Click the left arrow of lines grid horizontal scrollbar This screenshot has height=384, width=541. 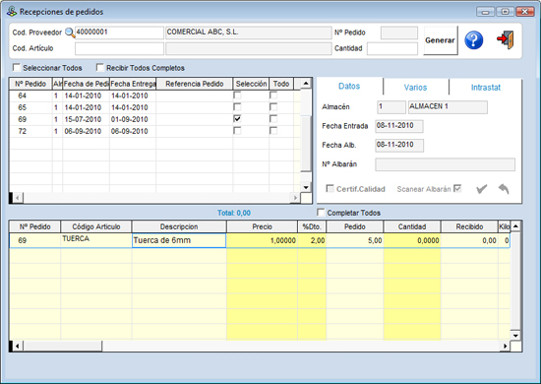pos(18,346)
